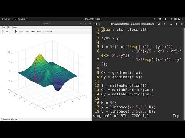Toggle Axes in Figure toolbar
The image size is (185, 138).
[x=33, y=31]
